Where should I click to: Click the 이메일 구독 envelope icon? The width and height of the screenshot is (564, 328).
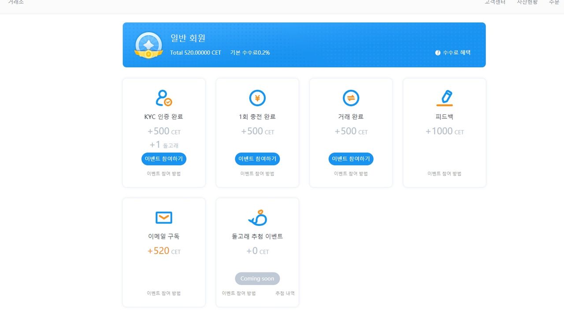click(x=164, y=217)
